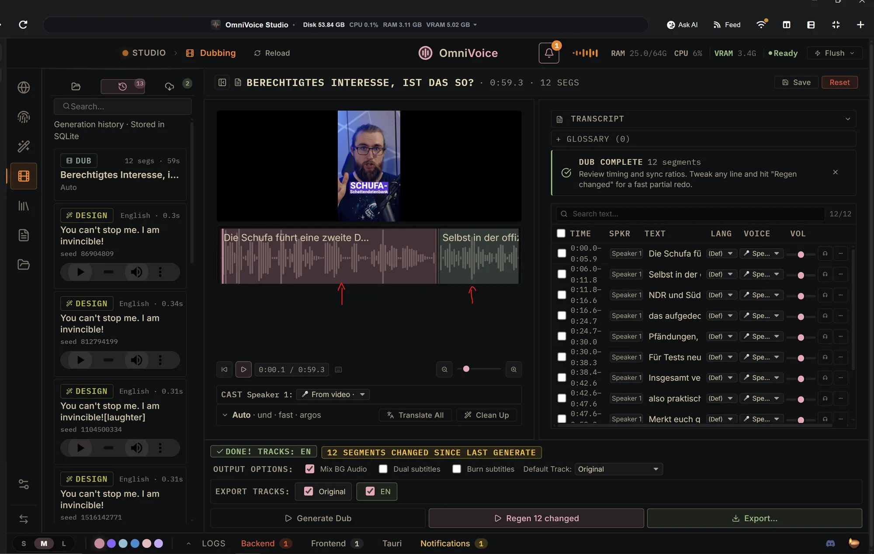Uncheck the EN export track

point(370,491)
